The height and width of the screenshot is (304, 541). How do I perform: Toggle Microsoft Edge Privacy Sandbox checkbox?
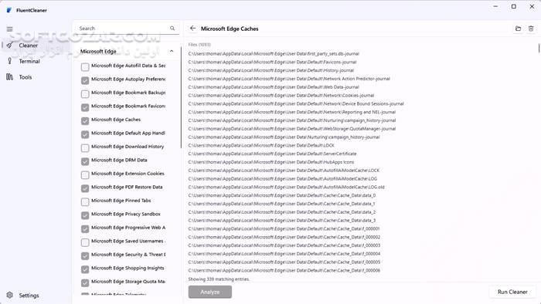click(85, 215)
